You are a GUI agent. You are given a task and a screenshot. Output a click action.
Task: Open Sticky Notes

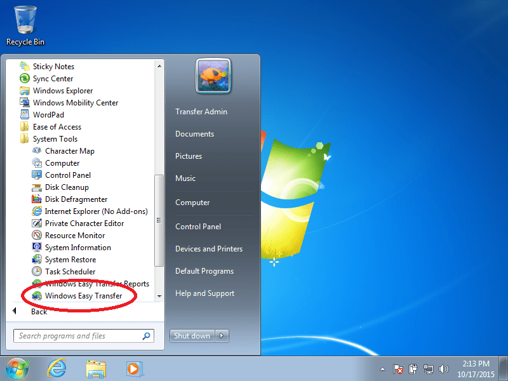[54, 66]
